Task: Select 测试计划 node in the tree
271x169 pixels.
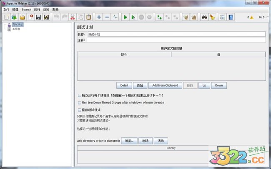Action: tap(18, 25)
